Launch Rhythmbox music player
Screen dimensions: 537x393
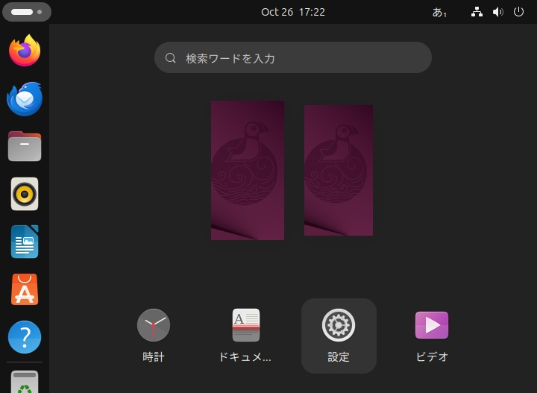coord(25,194)
